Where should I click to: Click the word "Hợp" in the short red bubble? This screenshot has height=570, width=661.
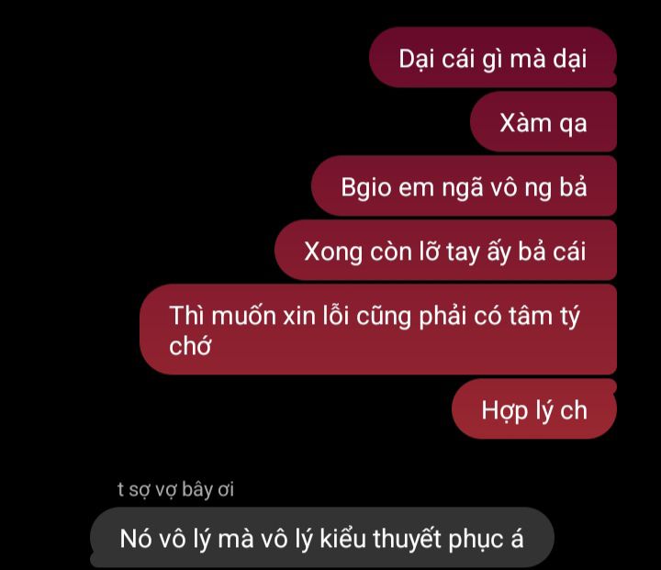coord(504,410)
